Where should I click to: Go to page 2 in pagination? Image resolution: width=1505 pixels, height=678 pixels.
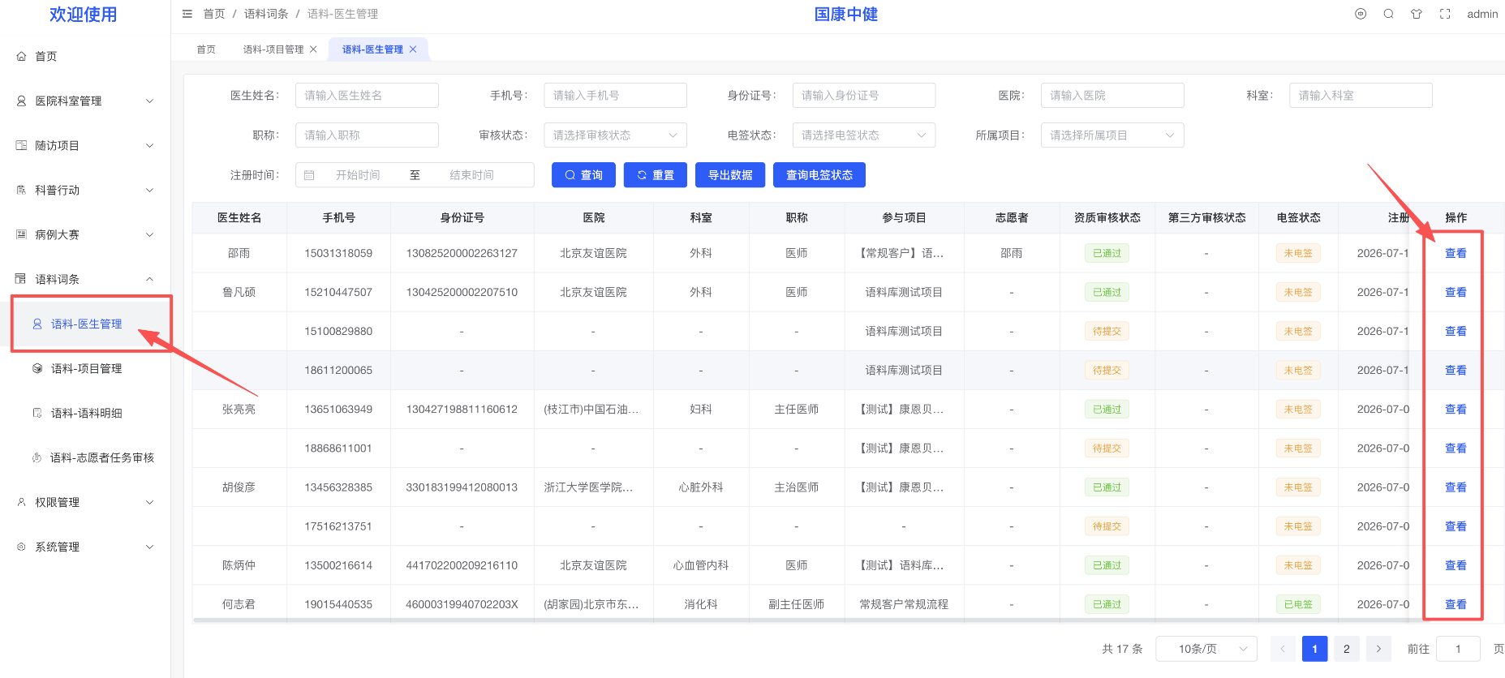point(1347,649)
